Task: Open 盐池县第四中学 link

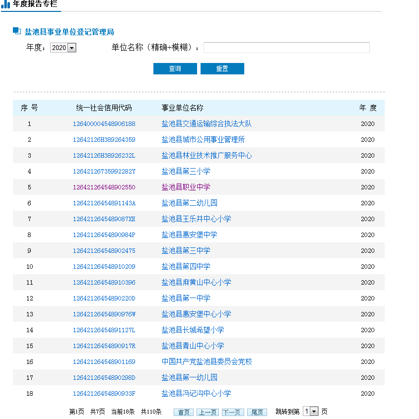Action: (x=186, y=266)
